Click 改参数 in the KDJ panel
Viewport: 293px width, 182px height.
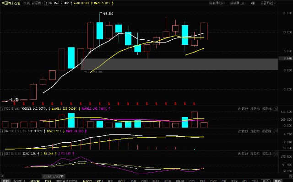pyautogui.click(x=243, y=154)
